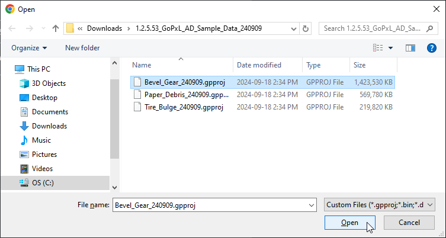Image resolution: width=446 pixels, height=238 pixels.
Task: Click the Cancel button
Action: tap(409, 223)
